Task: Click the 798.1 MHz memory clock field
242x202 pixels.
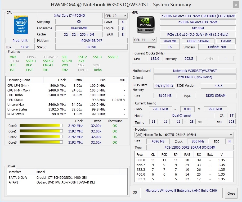Action: coord(160,109)
